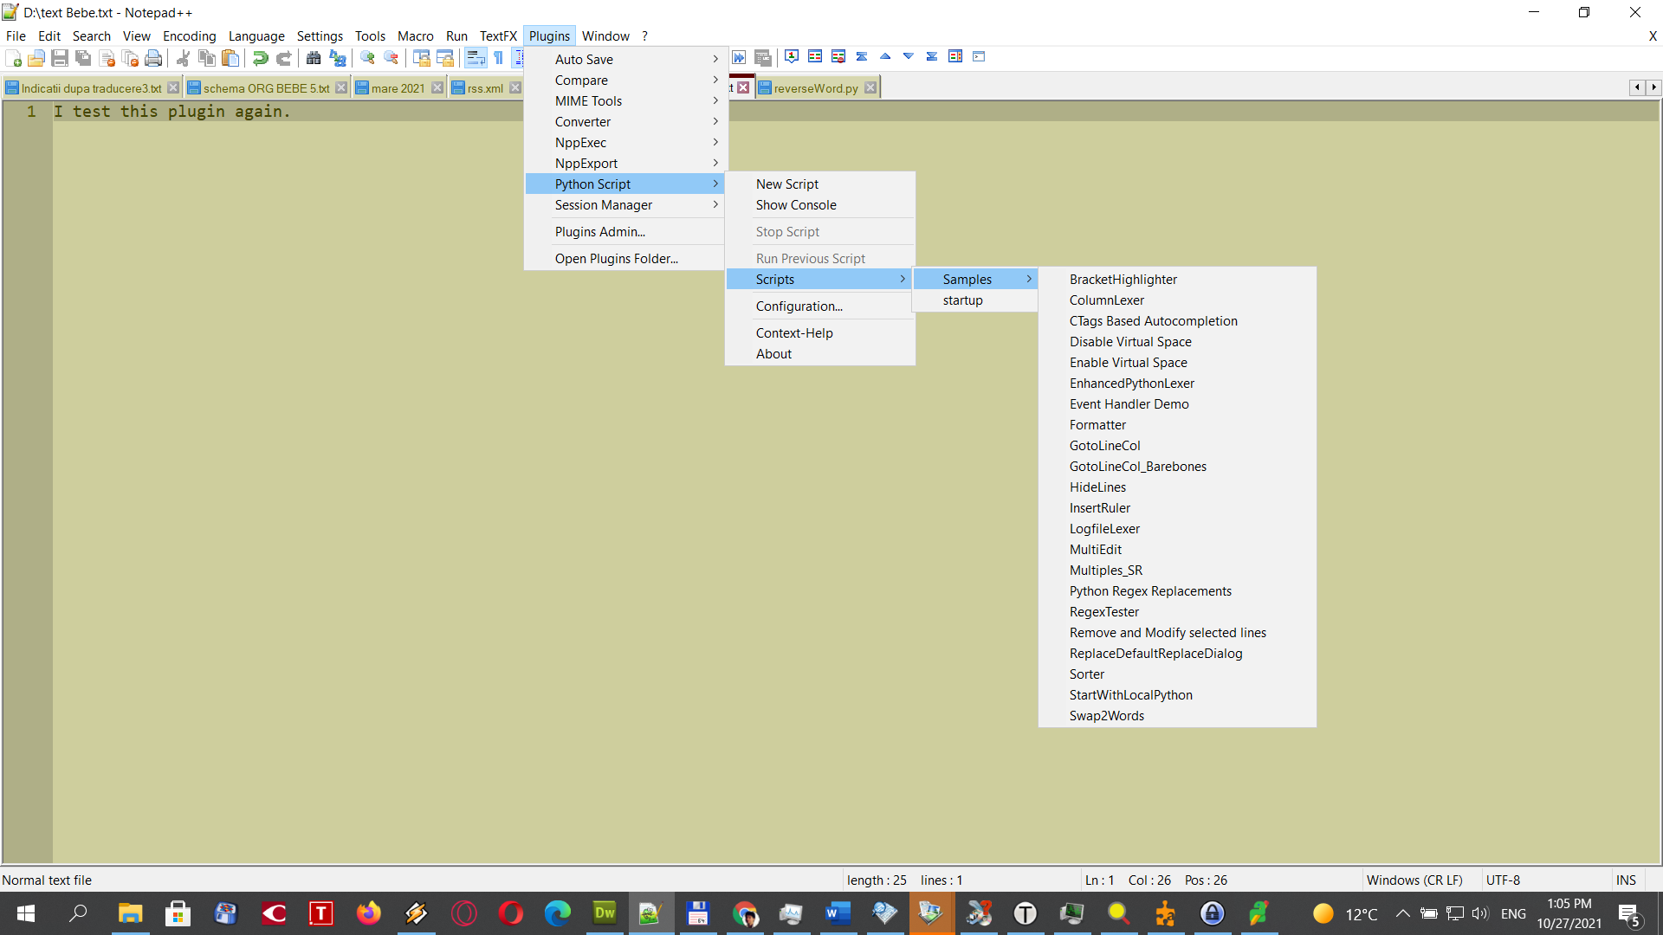Click the Save All toolbar icon
The width and height of the screenshot is (1663, 935).
(x=83, y=58)
